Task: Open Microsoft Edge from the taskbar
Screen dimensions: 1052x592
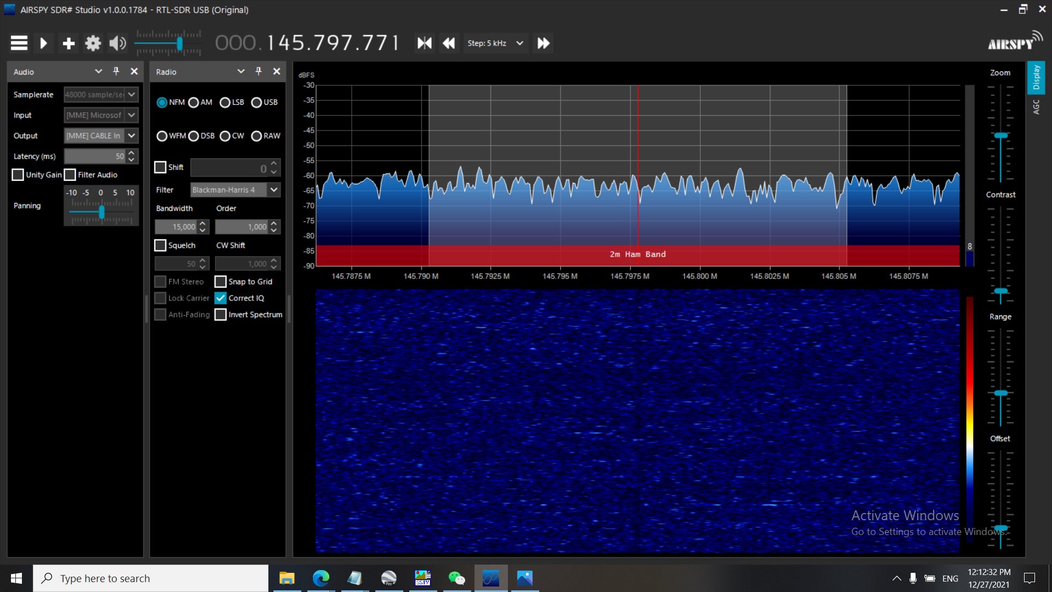Action: click(321, 578)
